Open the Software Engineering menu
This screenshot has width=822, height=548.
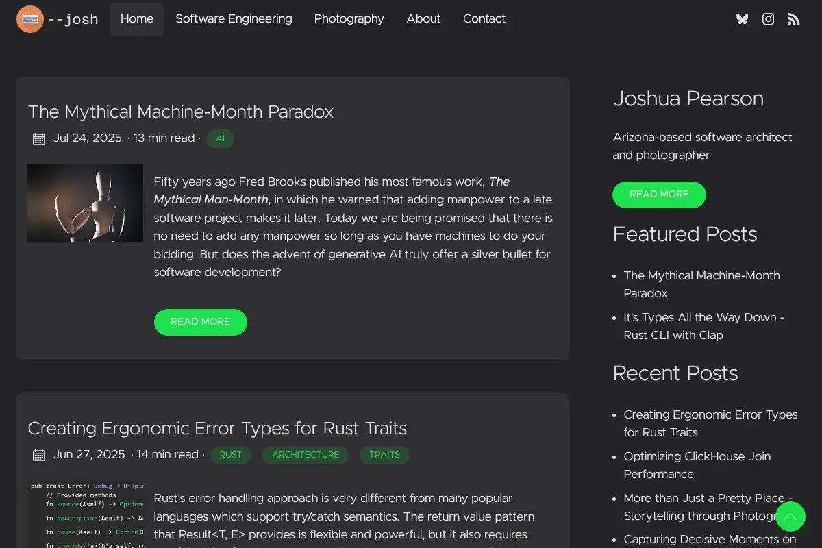click(234, 19)
